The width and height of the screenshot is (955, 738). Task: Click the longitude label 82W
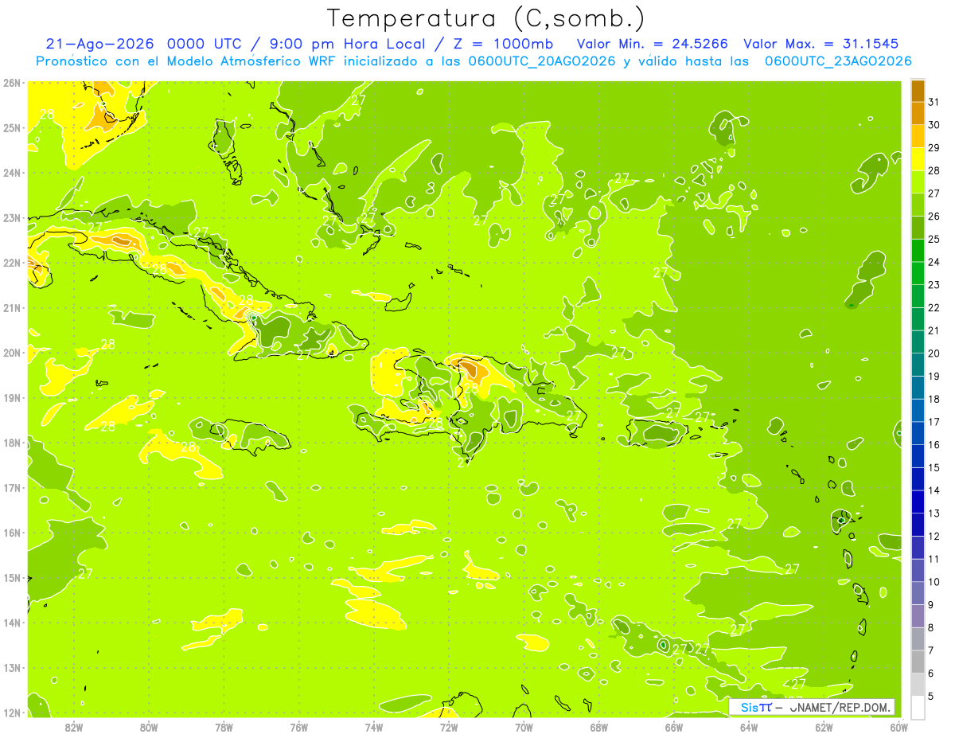pos(74,728)
